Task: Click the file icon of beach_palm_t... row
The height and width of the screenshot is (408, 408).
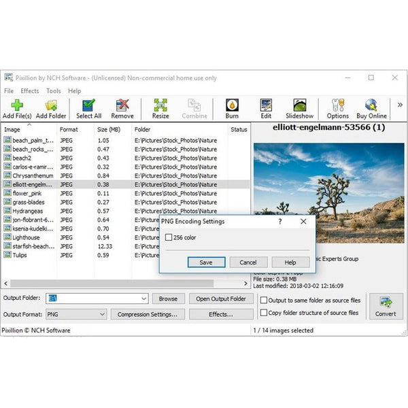Action: (x=7, y=140)
